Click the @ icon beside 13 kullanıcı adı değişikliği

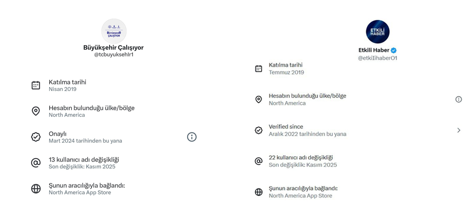tap(36, 163)
